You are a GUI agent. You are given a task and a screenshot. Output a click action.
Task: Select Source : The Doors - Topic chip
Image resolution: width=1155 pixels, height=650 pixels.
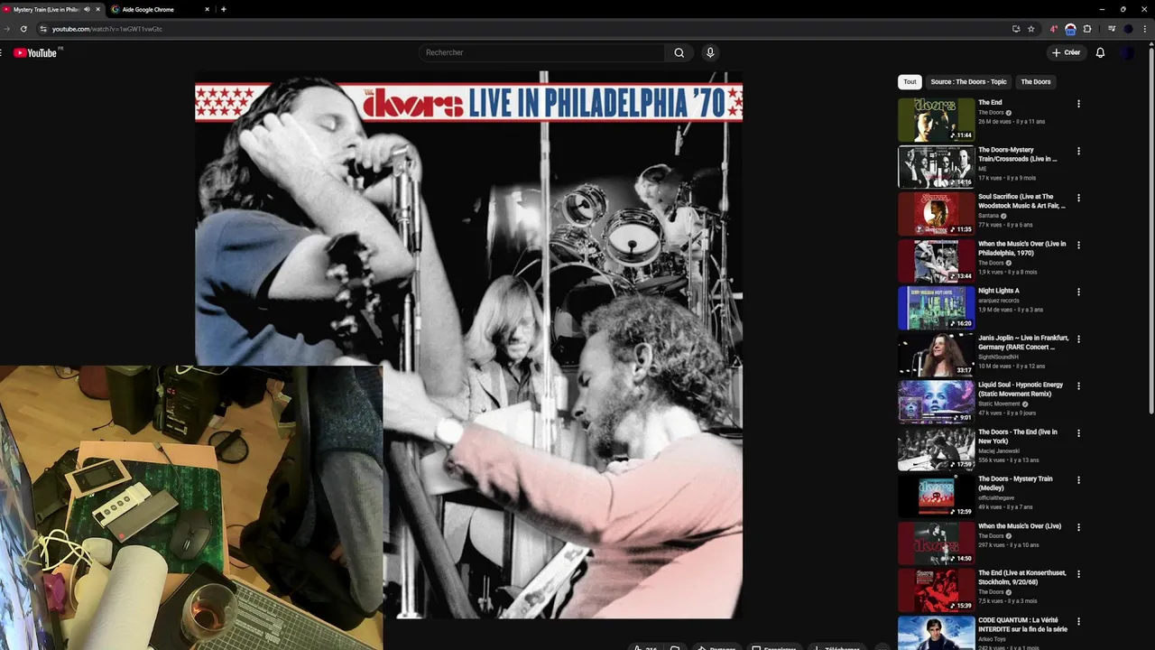click(x=968, y=82)
